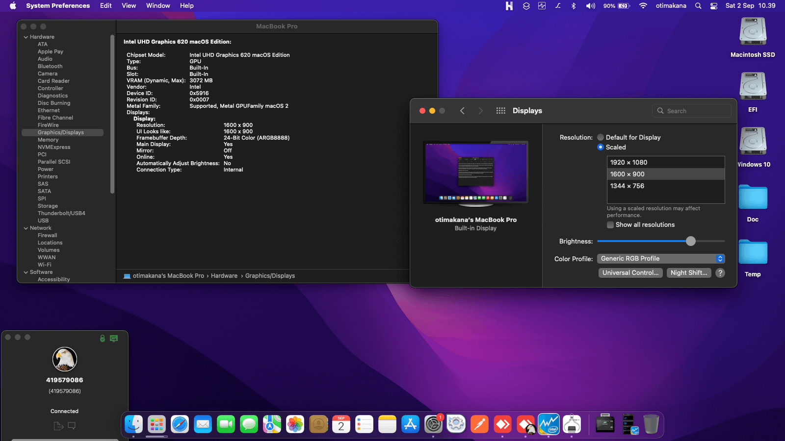Open the Window menu
Screen dimensions: 785x441
pyautogui.click(x=158, y=6)
